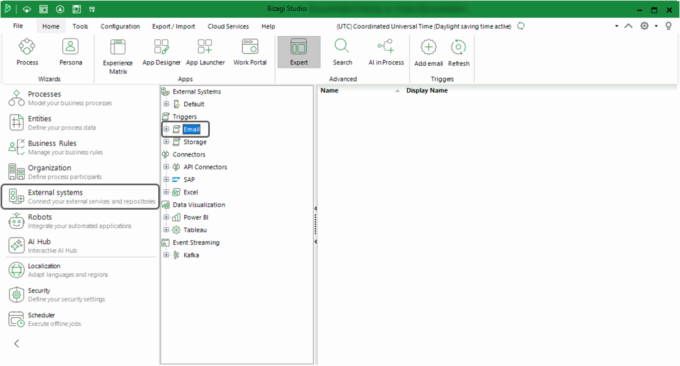Image resolution: width=680 pixels, height=366 pixels.
Task: Collapse the ribbon with the up chevron
Action: coord(628,26)
